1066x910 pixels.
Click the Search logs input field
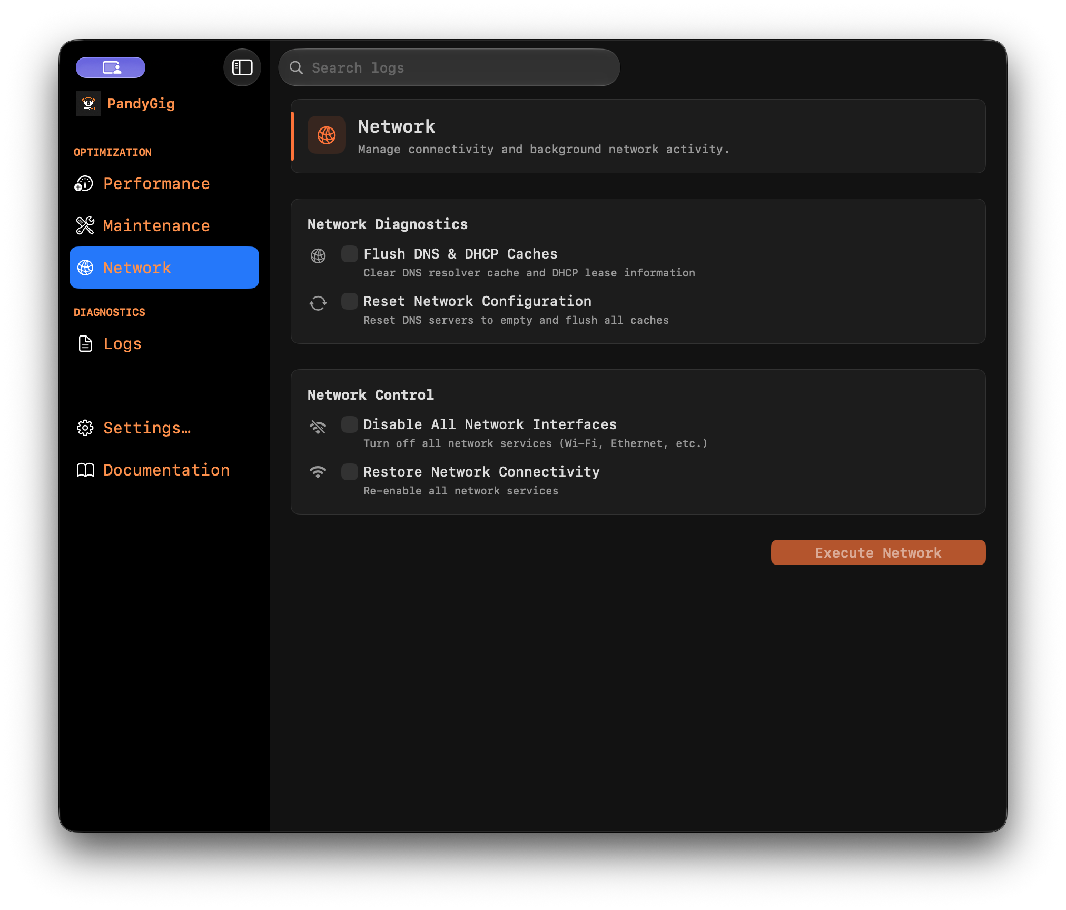point(449,67)
